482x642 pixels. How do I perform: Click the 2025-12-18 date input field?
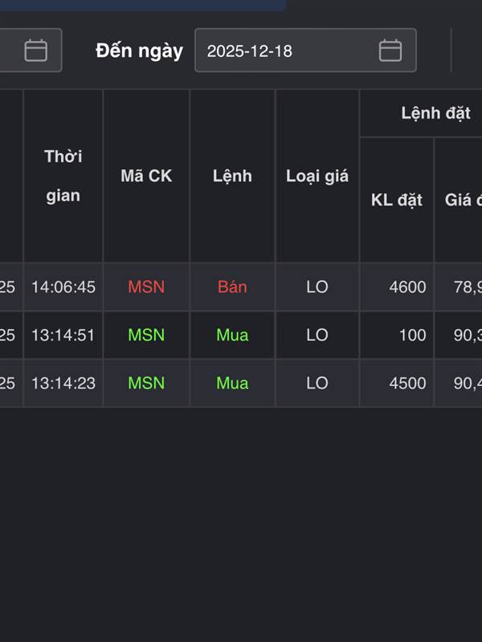coord(285,51)
